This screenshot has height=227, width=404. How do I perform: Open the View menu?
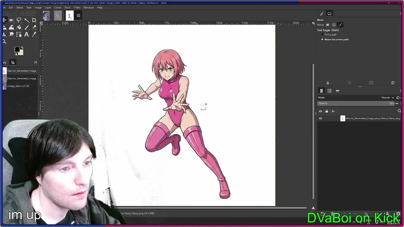29,8
